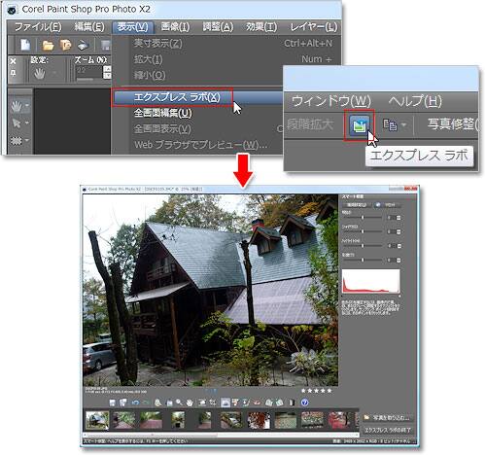The width and height of the screenshot is (485, 455).
Task: Click the stepper next to the second slider's value
Action: pos(398,231)
